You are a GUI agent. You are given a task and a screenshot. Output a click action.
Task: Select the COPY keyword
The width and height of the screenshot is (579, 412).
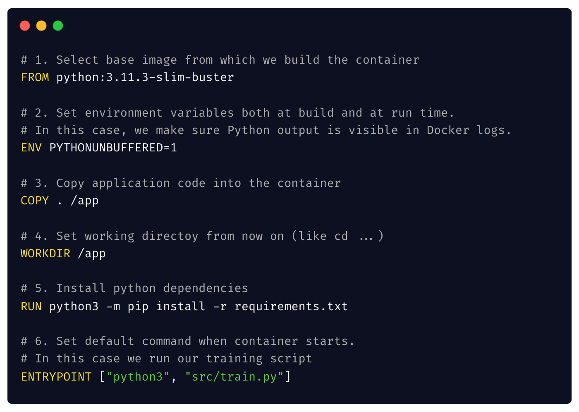coord(34,200)
